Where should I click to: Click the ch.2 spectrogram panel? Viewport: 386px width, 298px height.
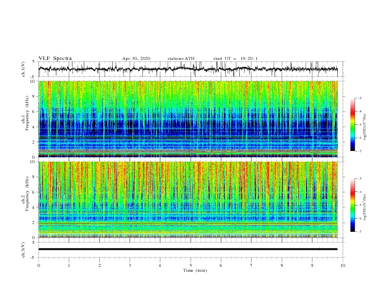pyautogui.click(x=188, y=200)
